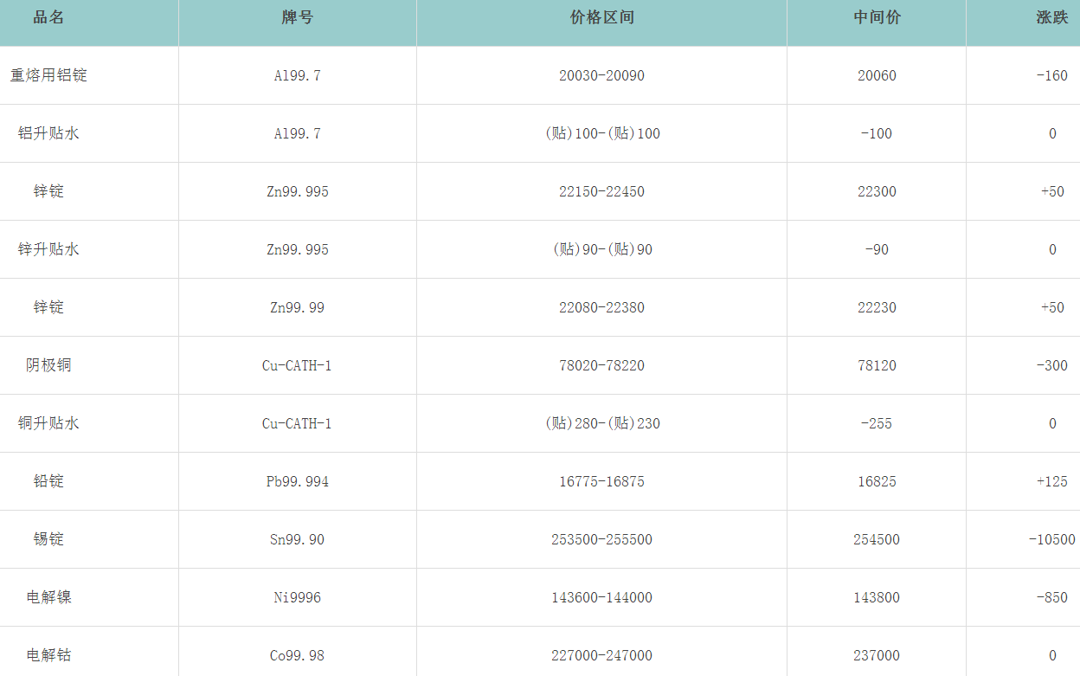Screen dimensions: 1080x676
Task: Click the 中间价 column header
Action: click(x=877, y=18)
